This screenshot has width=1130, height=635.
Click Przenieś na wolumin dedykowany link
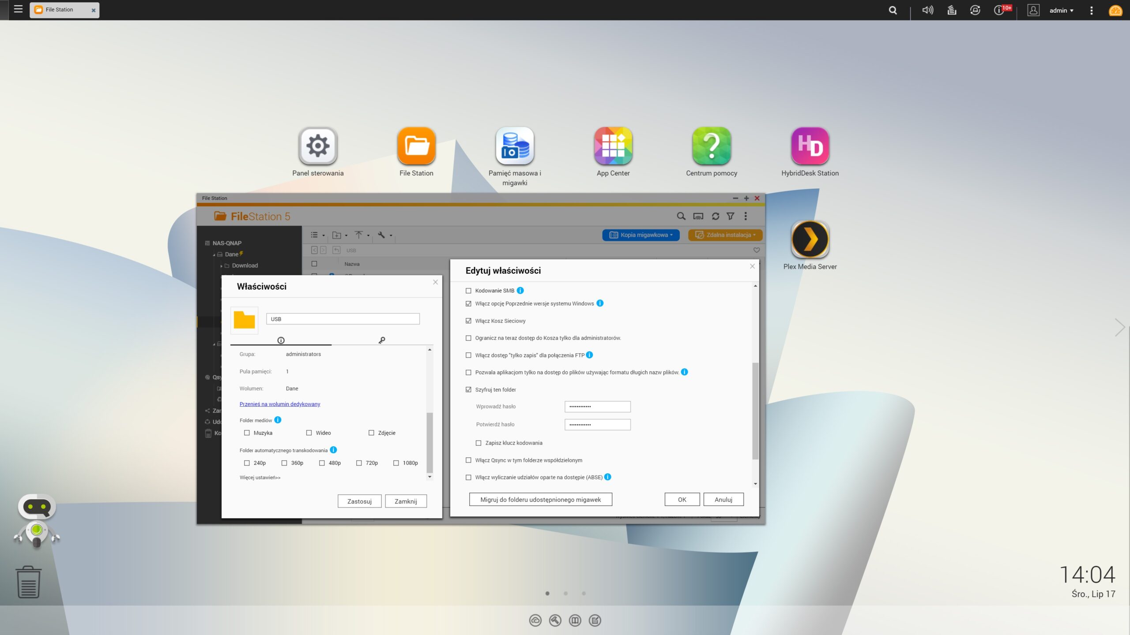pos(280,404)
